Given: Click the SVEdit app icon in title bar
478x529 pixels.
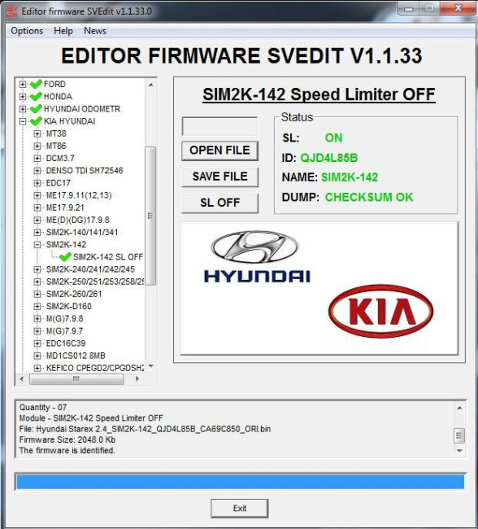Looking at the screenshot, I should tap(11, 11).
